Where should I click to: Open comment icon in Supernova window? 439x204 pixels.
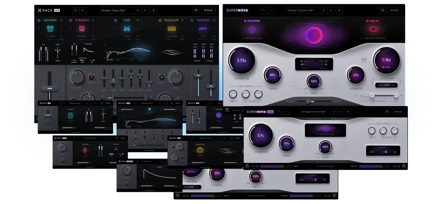click(x=382, y=11)
